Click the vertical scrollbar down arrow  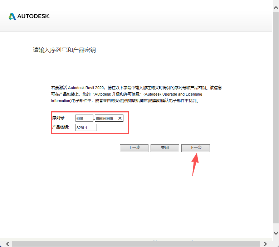click(x=276, y=233)
